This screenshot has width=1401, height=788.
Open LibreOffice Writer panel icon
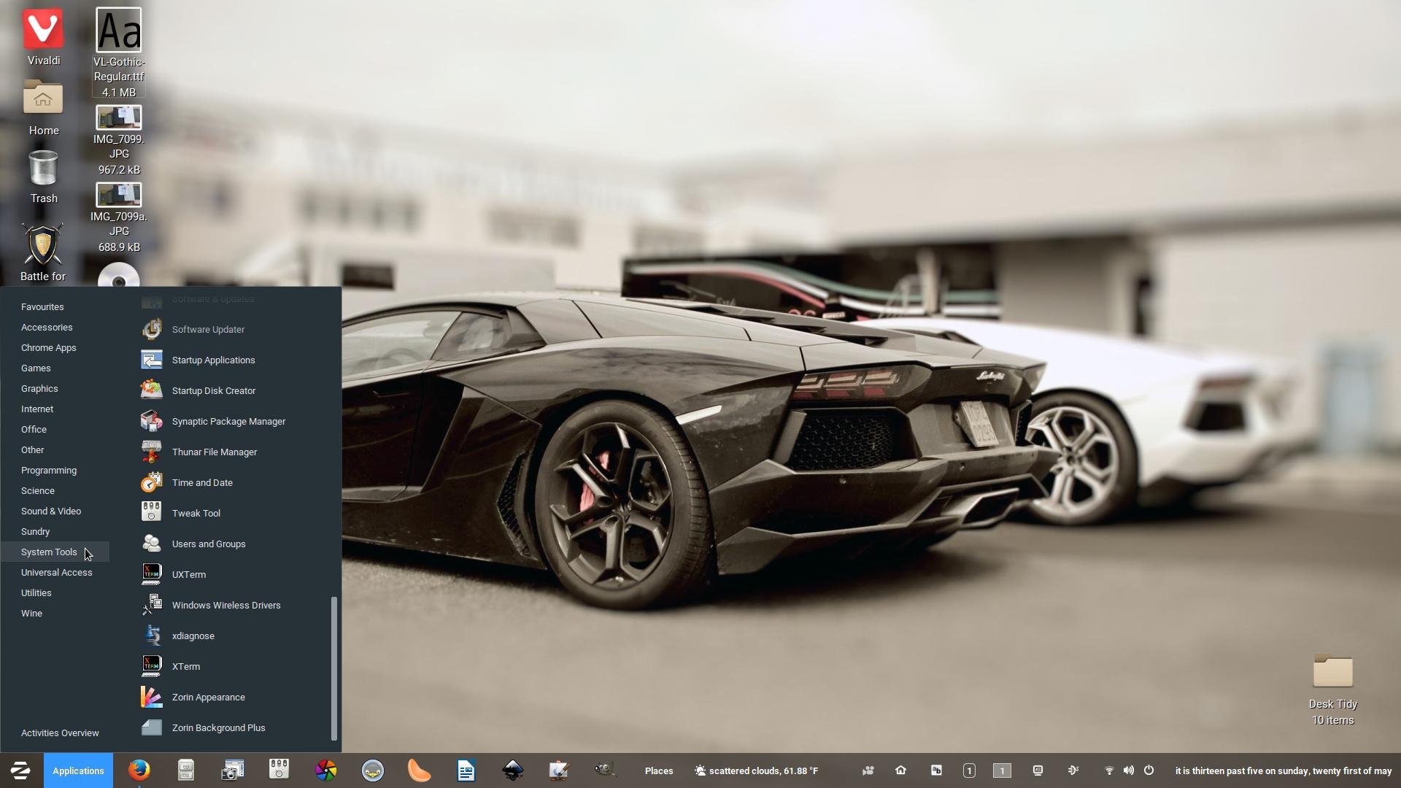coord(466,770)
